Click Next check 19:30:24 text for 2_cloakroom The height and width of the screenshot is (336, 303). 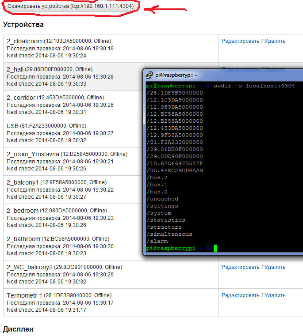tap(46, 56)
